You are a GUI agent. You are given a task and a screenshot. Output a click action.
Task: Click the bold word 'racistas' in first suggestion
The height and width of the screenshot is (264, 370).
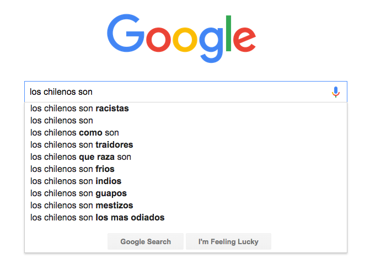[112, 109]
